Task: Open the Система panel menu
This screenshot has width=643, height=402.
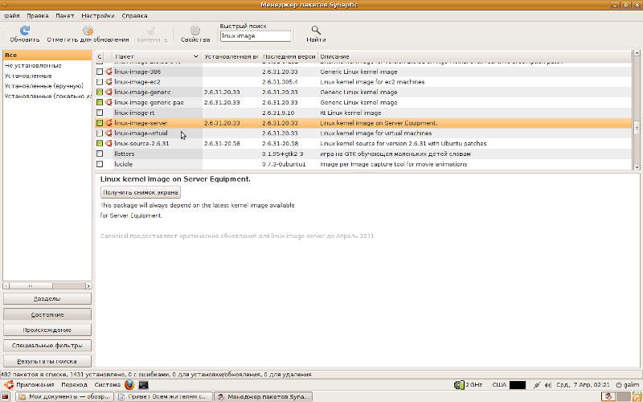Action: [x=108, y=385]
